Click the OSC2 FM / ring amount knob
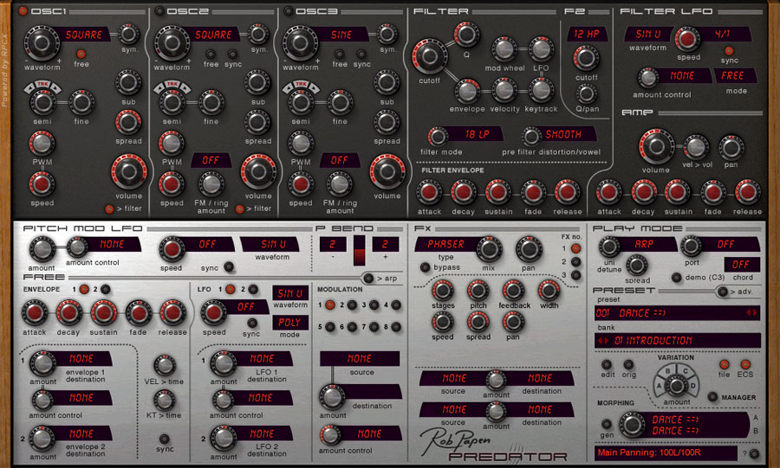Image resolution: width=780 pixels, height=468 pixels. coord(211,183)
